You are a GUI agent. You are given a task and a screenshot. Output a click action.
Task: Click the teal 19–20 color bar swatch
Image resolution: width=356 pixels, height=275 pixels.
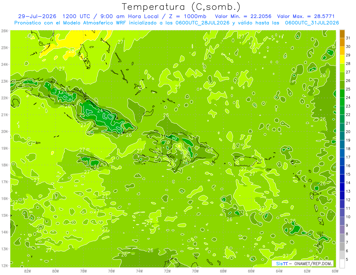[342, 136]
